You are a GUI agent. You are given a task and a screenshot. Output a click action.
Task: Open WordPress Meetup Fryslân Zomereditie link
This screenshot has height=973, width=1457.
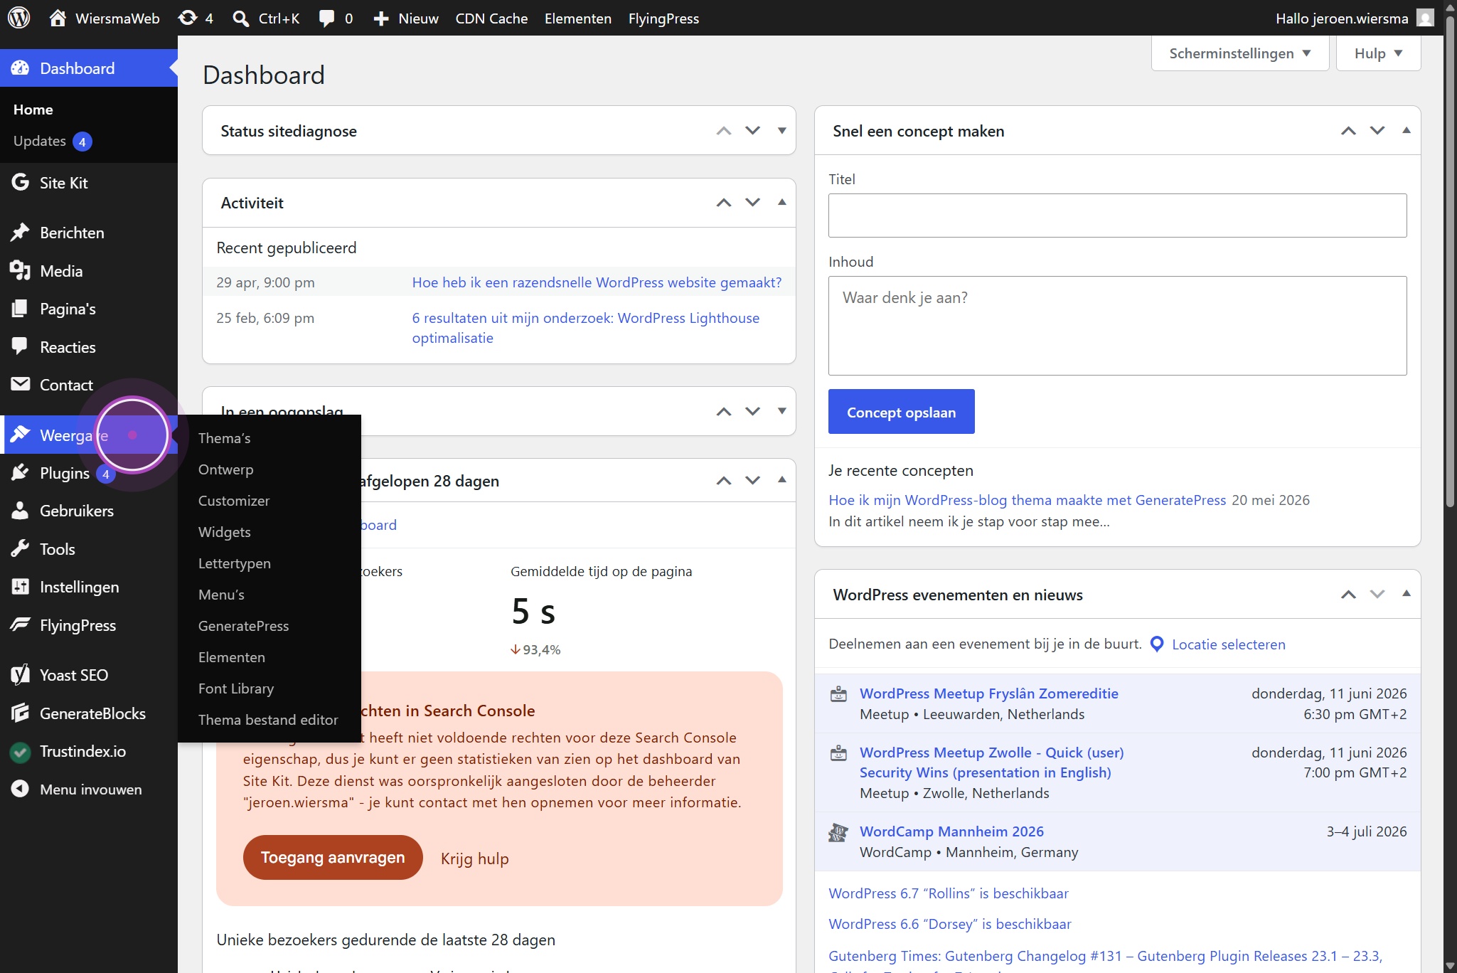[989, 693]
